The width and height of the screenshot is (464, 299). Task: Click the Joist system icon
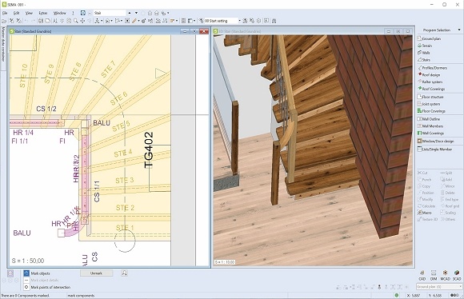tap(420, 104)
